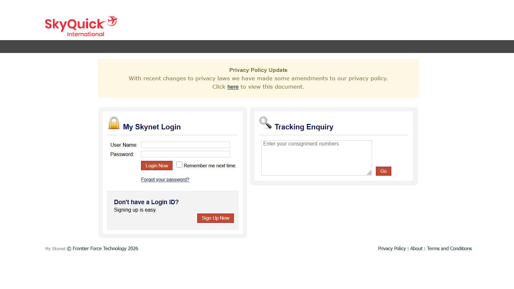The height and width of the screenshot is (289, 514).
Task: Open the Forgot your password link
Action: pyautogui.click(x=165, y=180)
